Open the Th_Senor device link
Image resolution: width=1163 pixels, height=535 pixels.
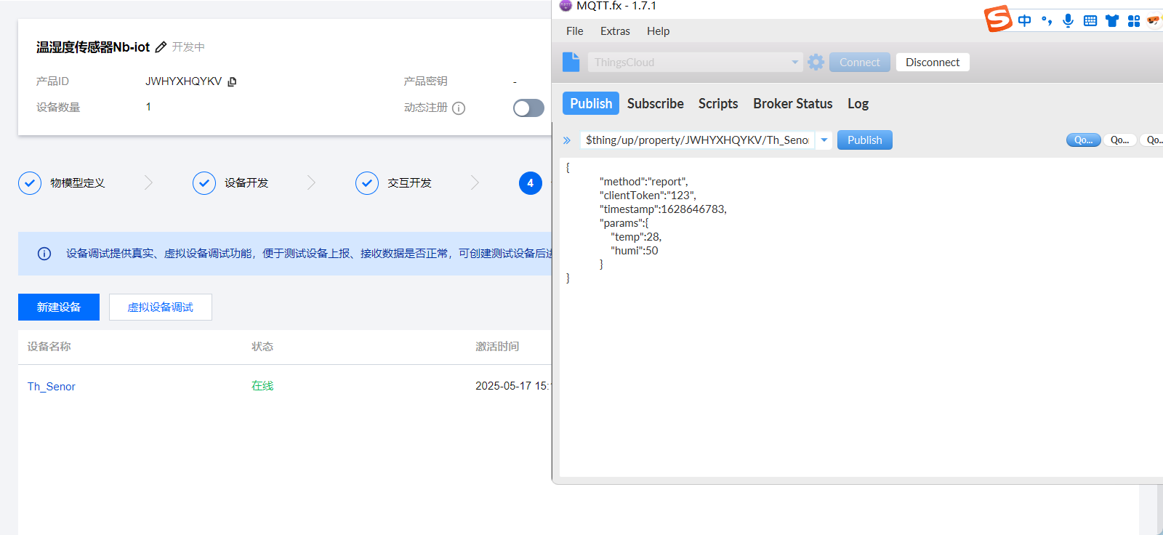tap(52, 387)
